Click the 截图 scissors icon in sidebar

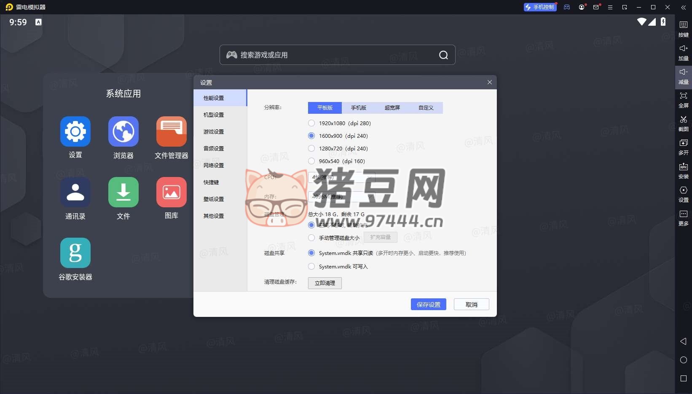(683, 120)
